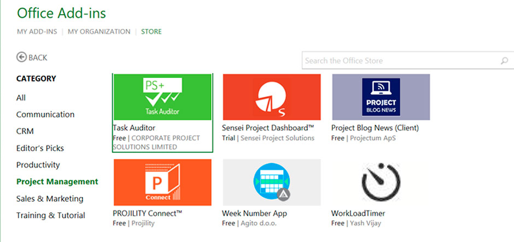Select the CRM category
The width and height of the screenshot is (514, 242).
click(25, 131)
